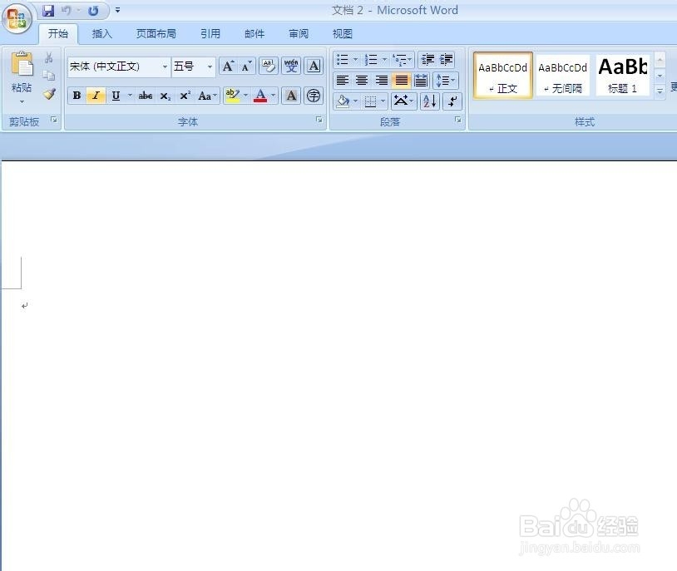The width and height of the screenshot is (677, 571).
Task: Open the underline style dropdown arrow
Action: point(130,96)
